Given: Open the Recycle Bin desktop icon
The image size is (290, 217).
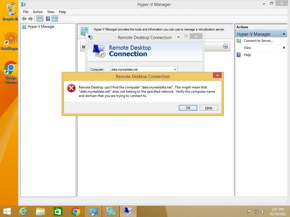Looking at the screenshot, I should pyautogui.click(x=10, y=11).
